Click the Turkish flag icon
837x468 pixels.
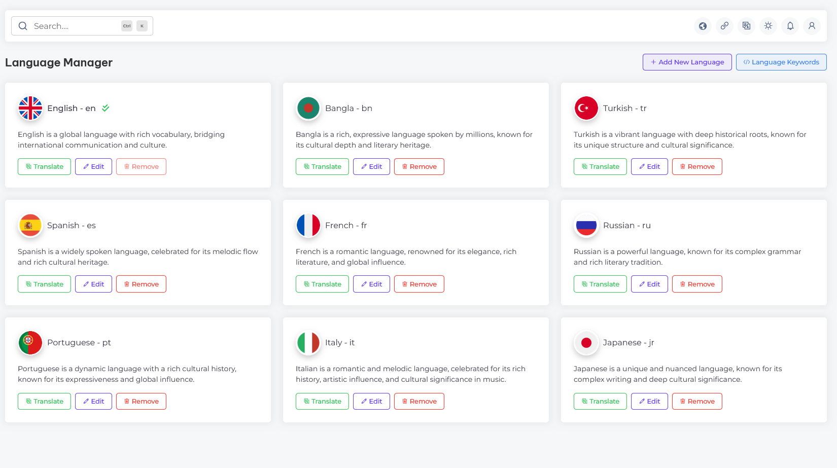586,108
